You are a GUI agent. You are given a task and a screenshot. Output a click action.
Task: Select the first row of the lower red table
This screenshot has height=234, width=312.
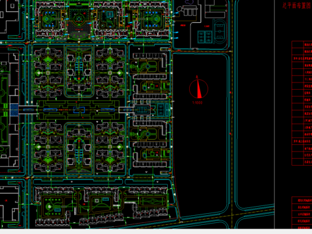click(x=302, y=200)
